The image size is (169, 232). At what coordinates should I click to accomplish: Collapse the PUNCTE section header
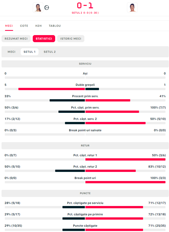pos(85,193)
